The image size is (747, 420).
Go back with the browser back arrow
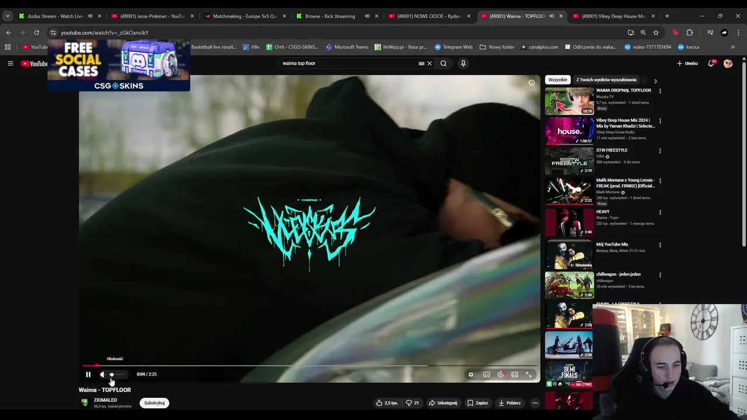(x=8, y=33)
